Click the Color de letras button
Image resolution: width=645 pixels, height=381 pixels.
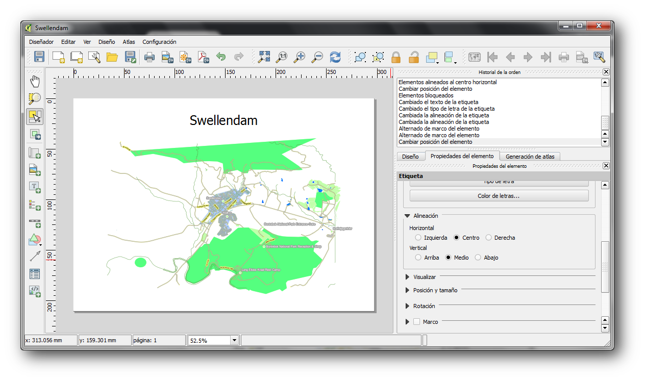point(499,196)
